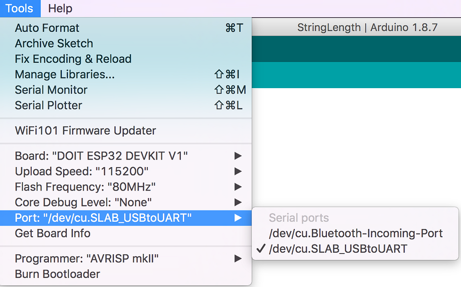This screenshot has width=461, height=287.
Task: Choose Archive Sketch
Action: [53, 43]
